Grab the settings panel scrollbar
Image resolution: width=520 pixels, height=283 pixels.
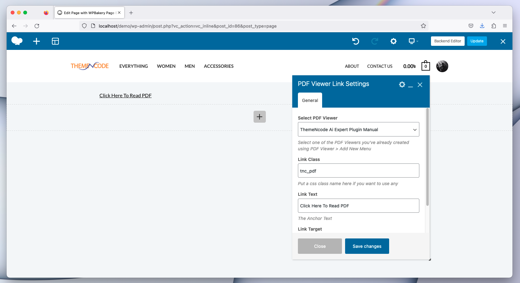tap(428, 157)
